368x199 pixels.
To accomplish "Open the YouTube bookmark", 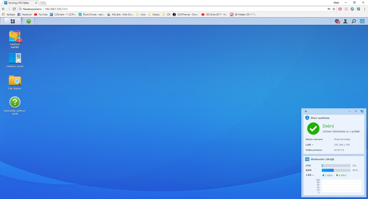I will tap(41, 15).
